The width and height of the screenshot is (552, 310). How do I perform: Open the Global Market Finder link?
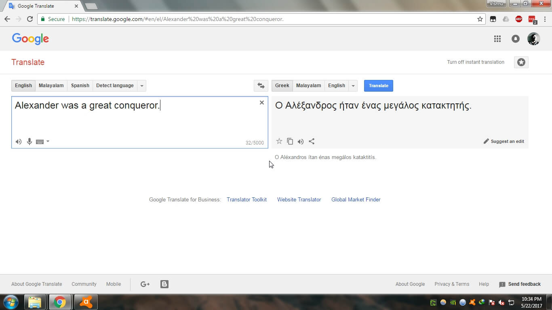click(x=356, y=199)
